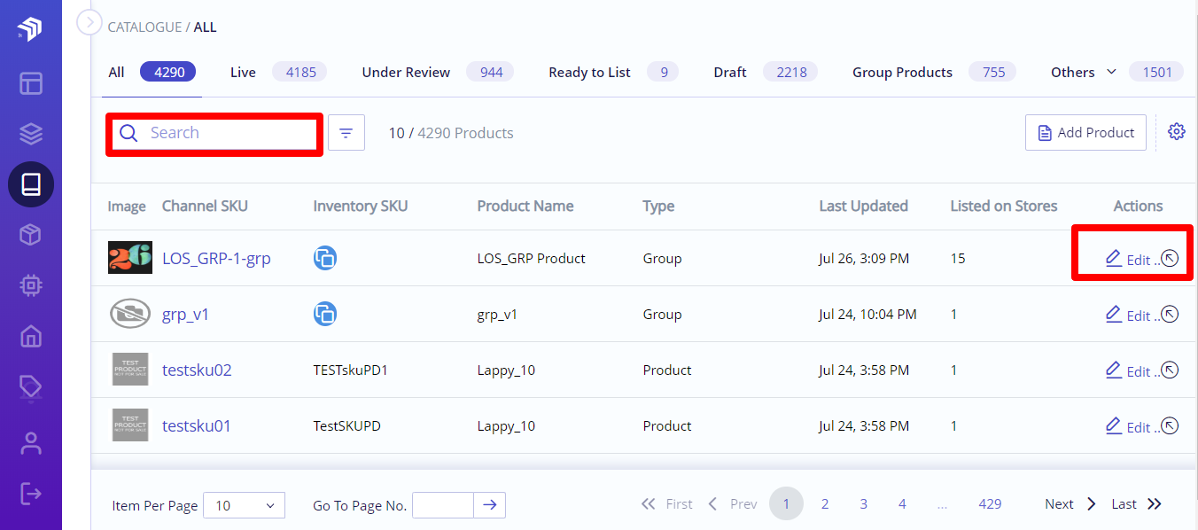Open the user profile icon in sidebar
Image resolution: width=1198 pixels, height=530 pixels.
[x=31, y=442]
